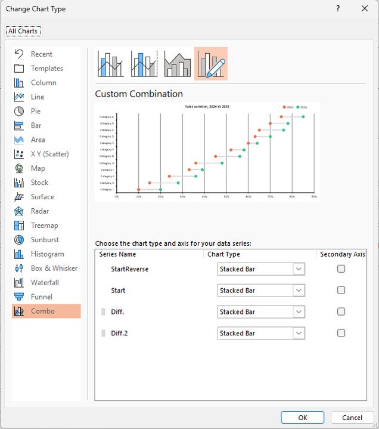Select the Custom Combination chart icon
The height and width of the screenshot is (429, 379).
[x=211, y=64]
